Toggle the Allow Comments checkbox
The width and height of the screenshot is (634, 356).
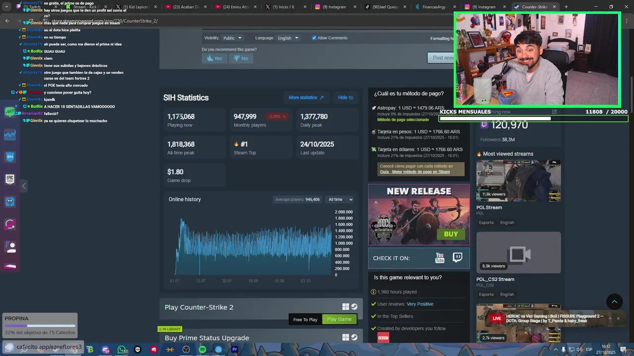tap(314, 38)
